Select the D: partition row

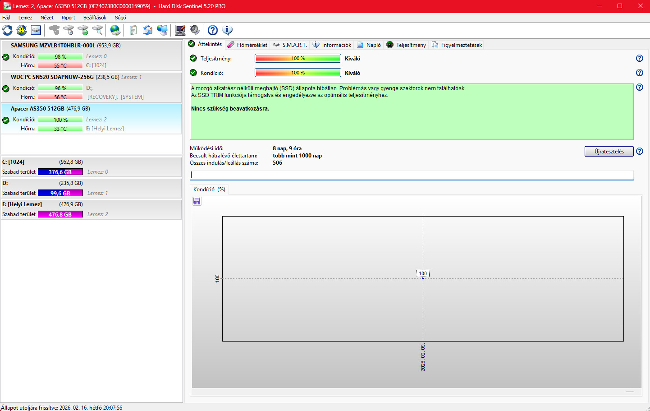(92, 188)
